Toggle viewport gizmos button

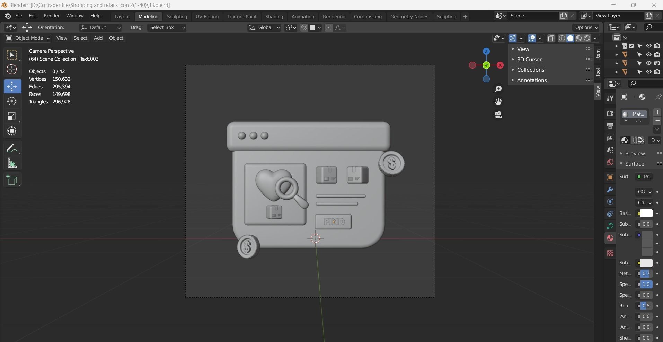click(x=512, y=38)
